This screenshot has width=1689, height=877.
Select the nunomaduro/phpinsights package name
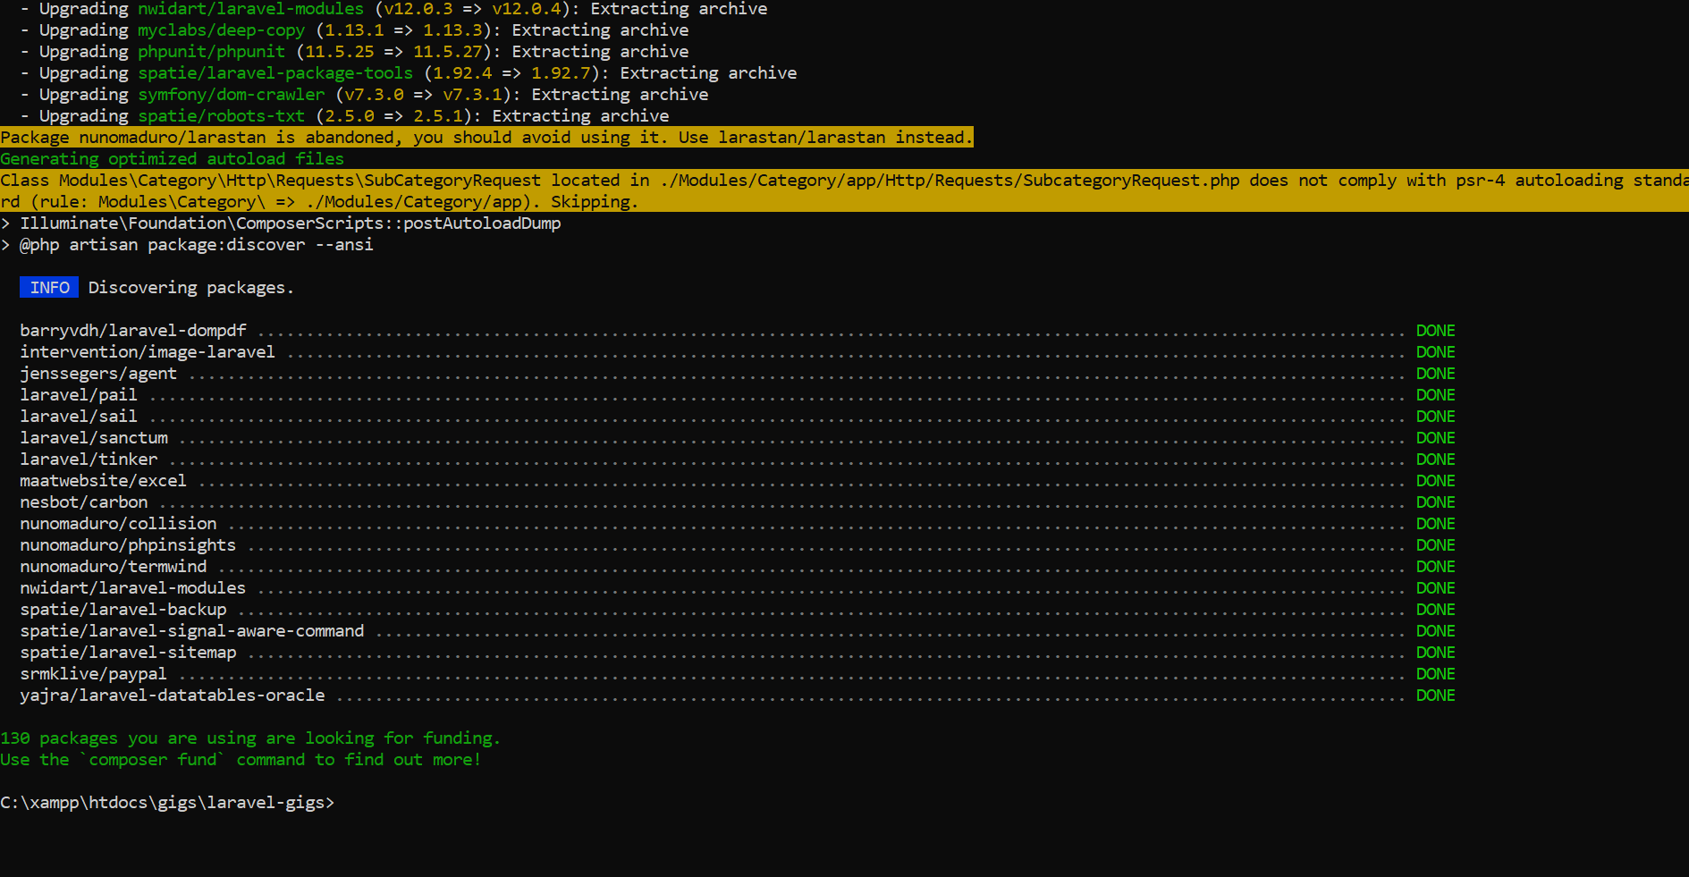pyautogui.click(x=128, y=544)
